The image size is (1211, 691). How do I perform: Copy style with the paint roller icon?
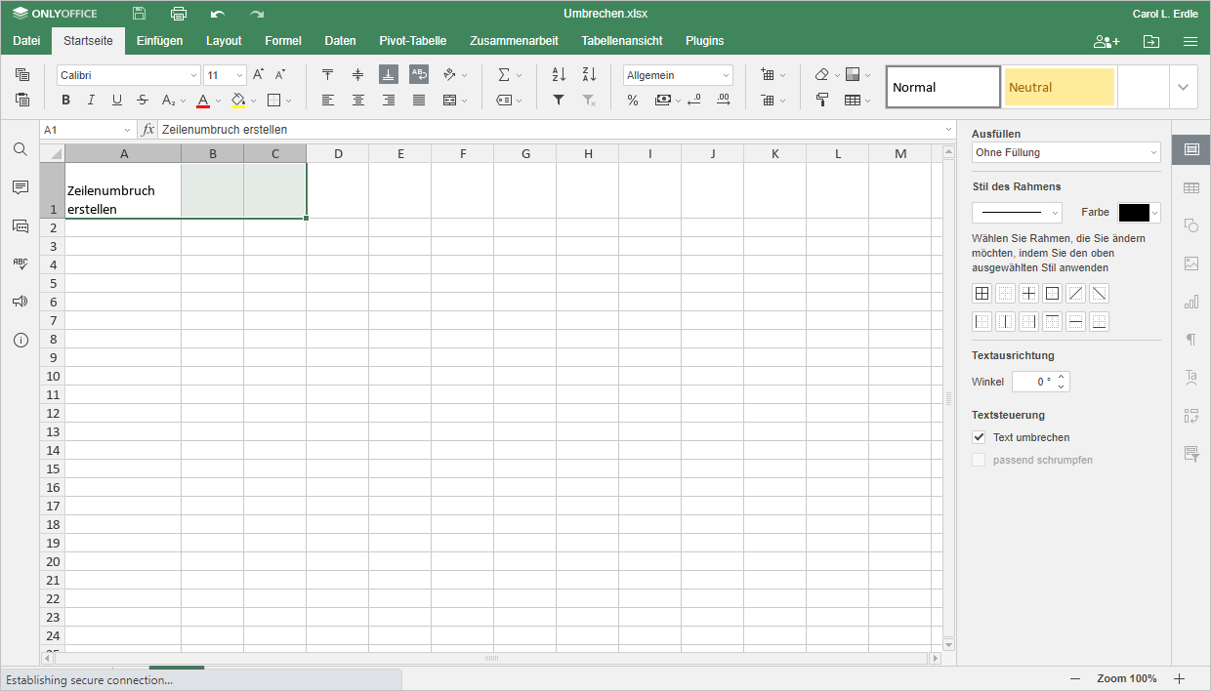pyautogui.click(x=822, y=100)
